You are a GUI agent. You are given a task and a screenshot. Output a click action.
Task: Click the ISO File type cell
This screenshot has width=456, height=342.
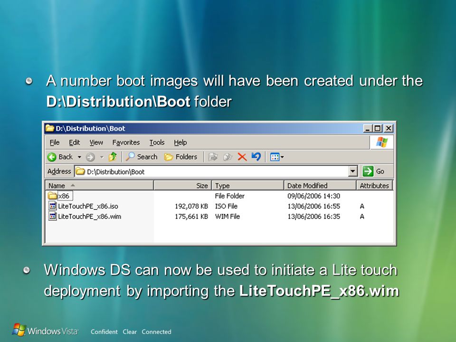226,206
